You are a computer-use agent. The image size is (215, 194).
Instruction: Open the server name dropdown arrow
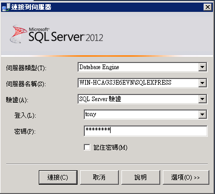pos(203,83)
